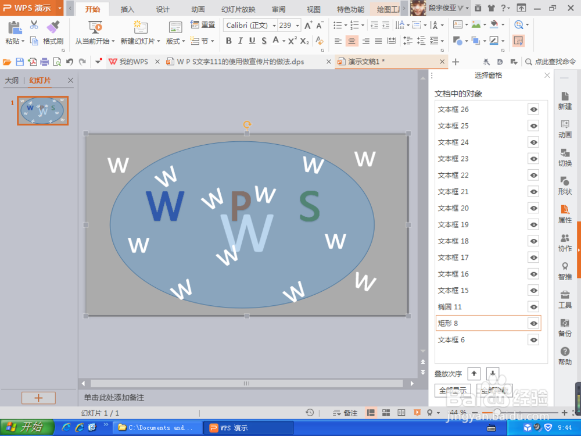581x436 pixels.
Task: Click the Cut scissors icon
Action: [x=34, y=26]
